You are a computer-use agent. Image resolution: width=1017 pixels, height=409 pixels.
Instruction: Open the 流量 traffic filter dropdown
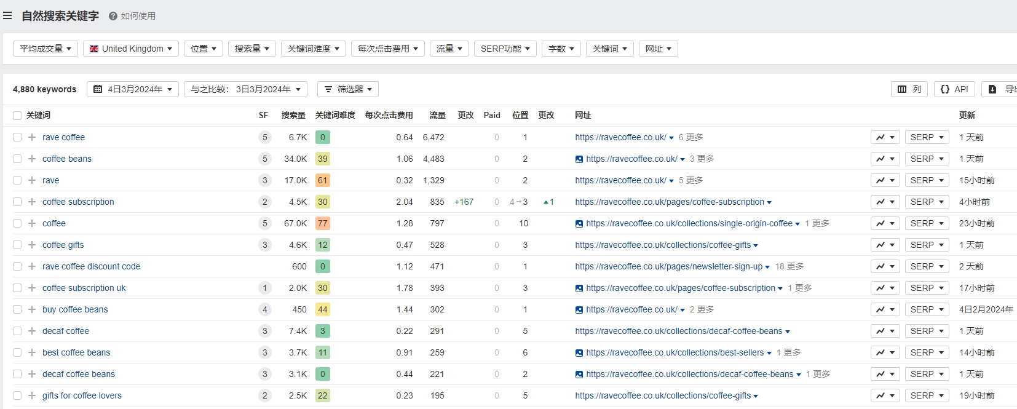(449, 49)
